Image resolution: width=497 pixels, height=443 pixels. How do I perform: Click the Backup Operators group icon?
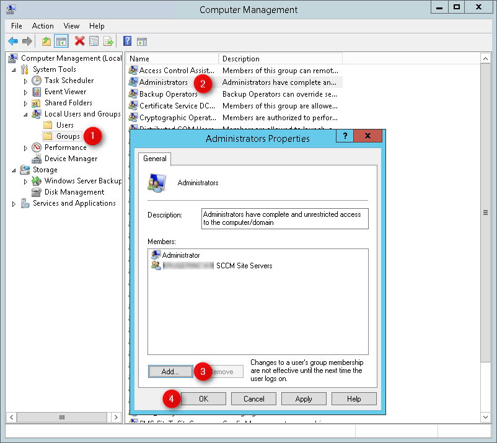133,94
